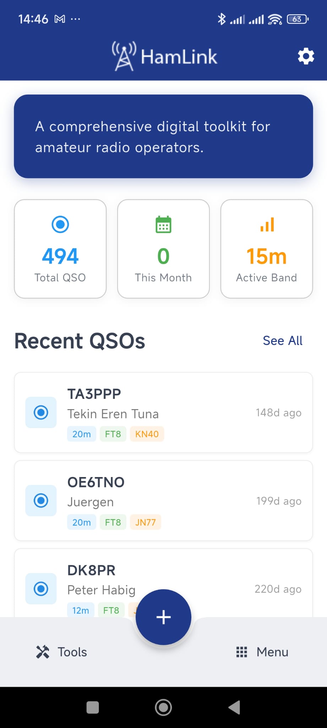
Task: Tap the FT8 tag on DK8PR
Action: (111, 610)
